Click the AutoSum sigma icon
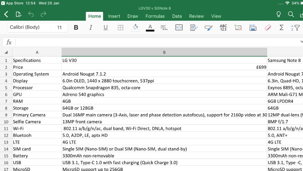Image resolution: width=303 pixels, height=171 pixels. [x=282, y=27]
